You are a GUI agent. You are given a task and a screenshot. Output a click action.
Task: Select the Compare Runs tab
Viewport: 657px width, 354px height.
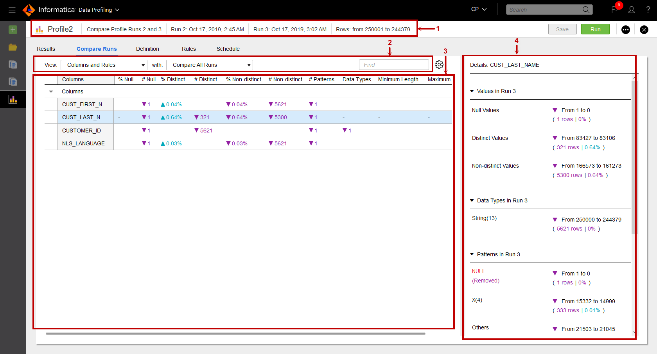point(97,49)
